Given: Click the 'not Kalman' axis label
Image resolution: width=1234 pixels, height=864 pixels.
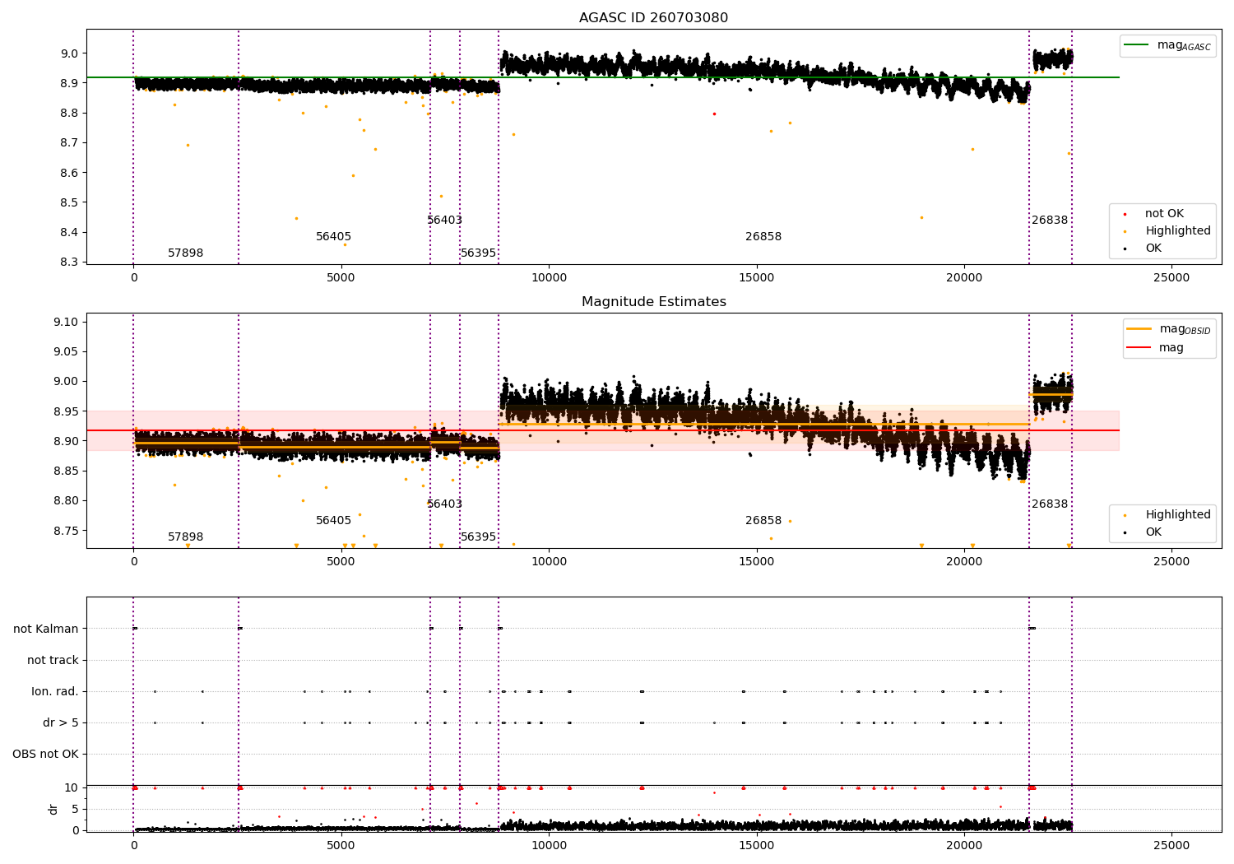Looking at the screenshot, I should pos(46,629).
